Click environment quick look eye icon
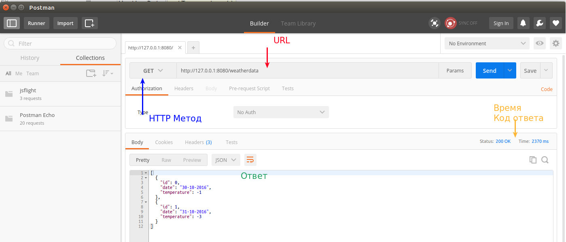566x242 pixels. tap(539, 44)
